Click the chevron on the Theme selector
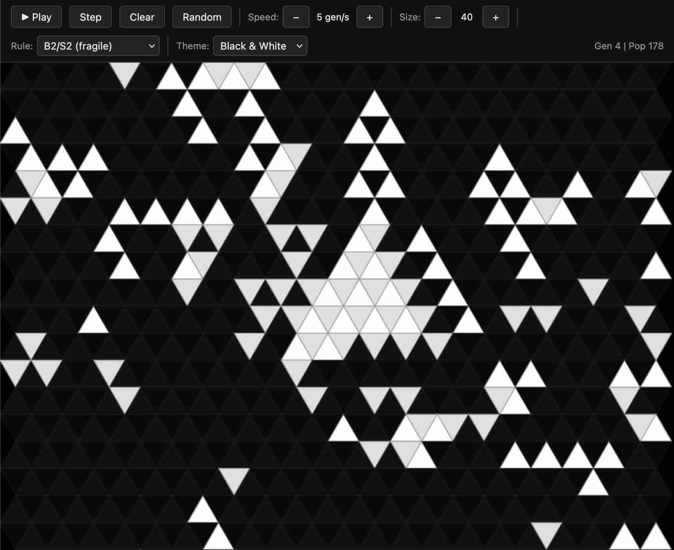This screenshot has width=674, height=550. point(299,46)
